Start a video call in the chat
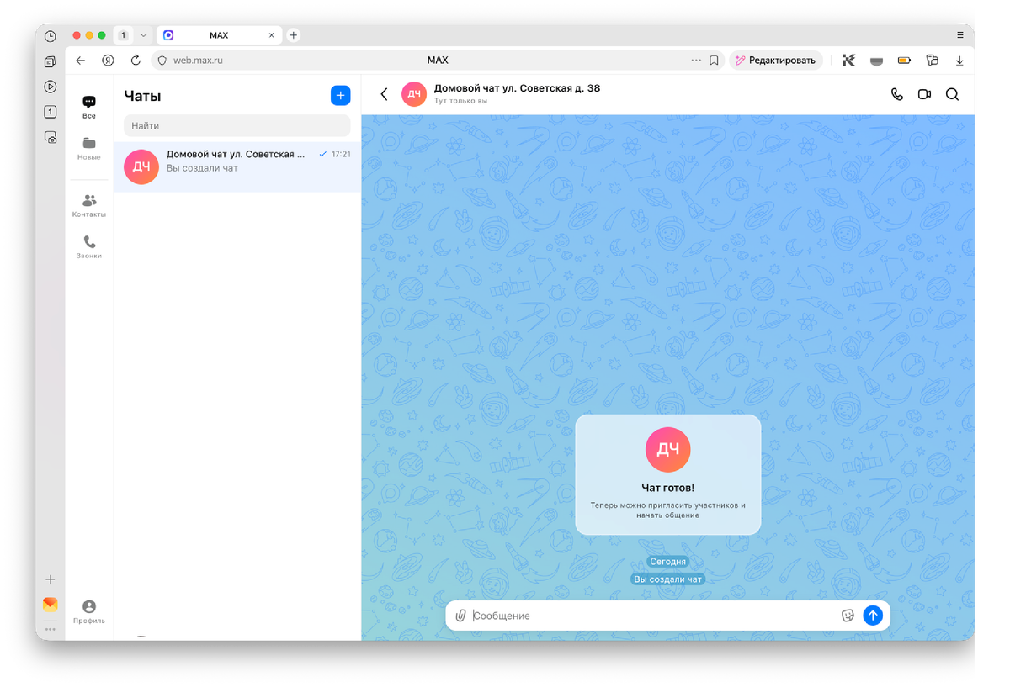Viewport: 1010px width, 687px height. point(923,94)
